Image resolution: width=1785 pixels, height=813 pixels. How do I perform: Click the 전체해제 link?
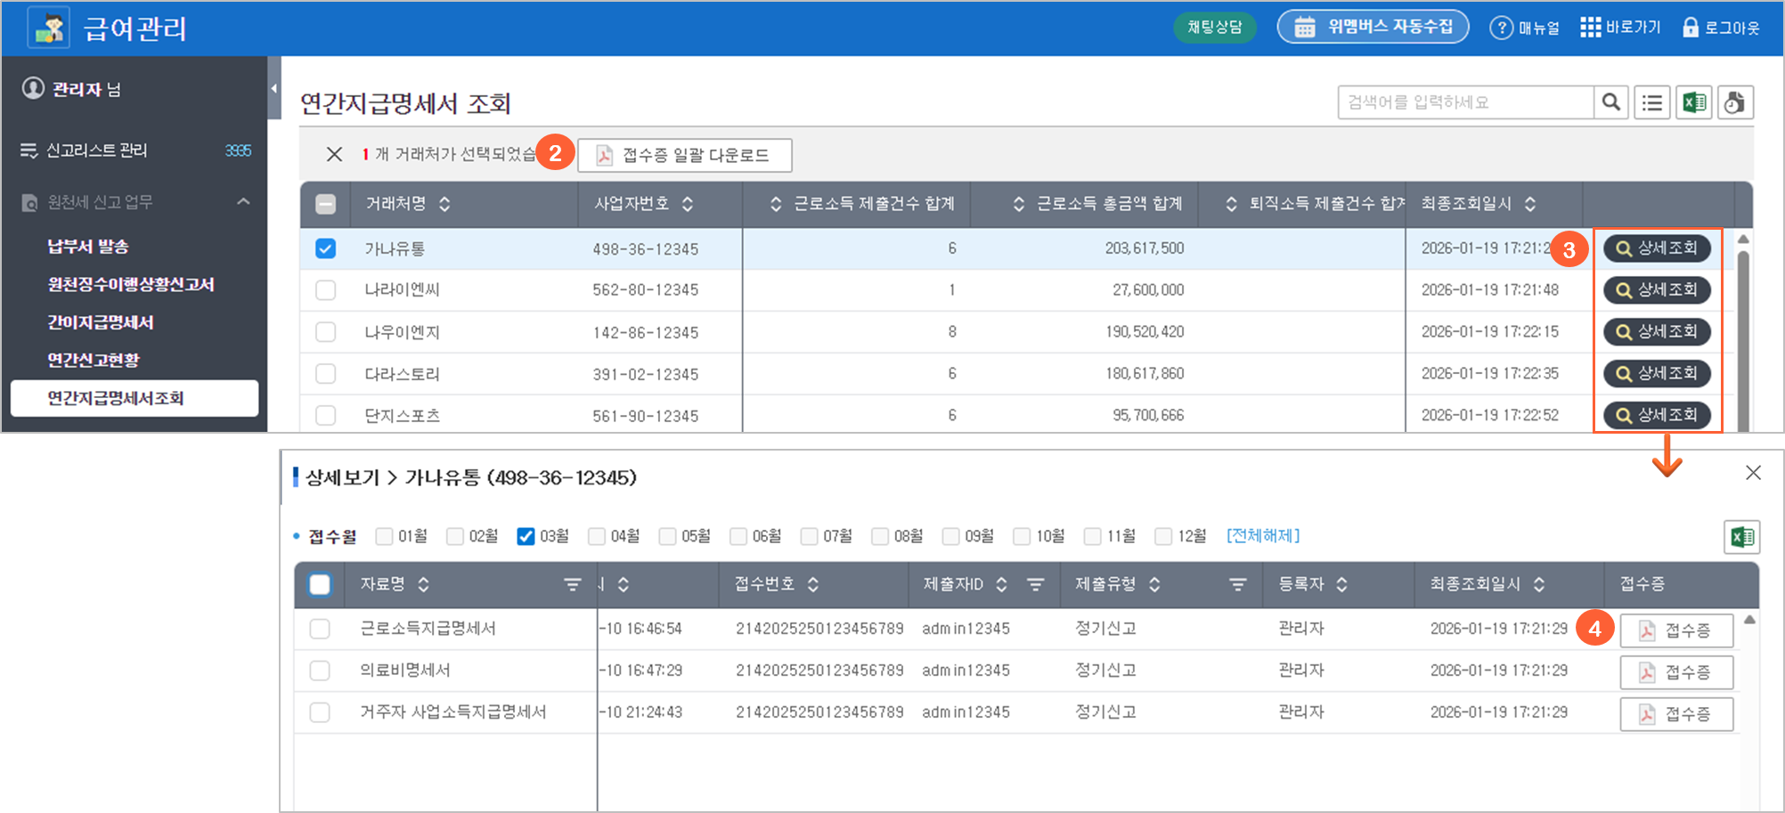1262,536
